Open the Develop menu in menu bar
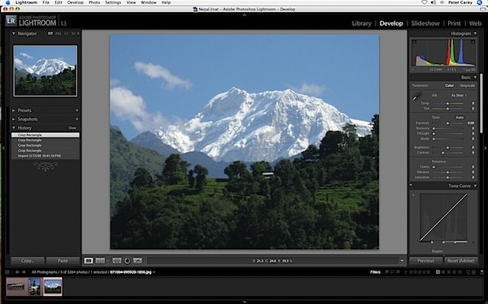 (76, 2)
